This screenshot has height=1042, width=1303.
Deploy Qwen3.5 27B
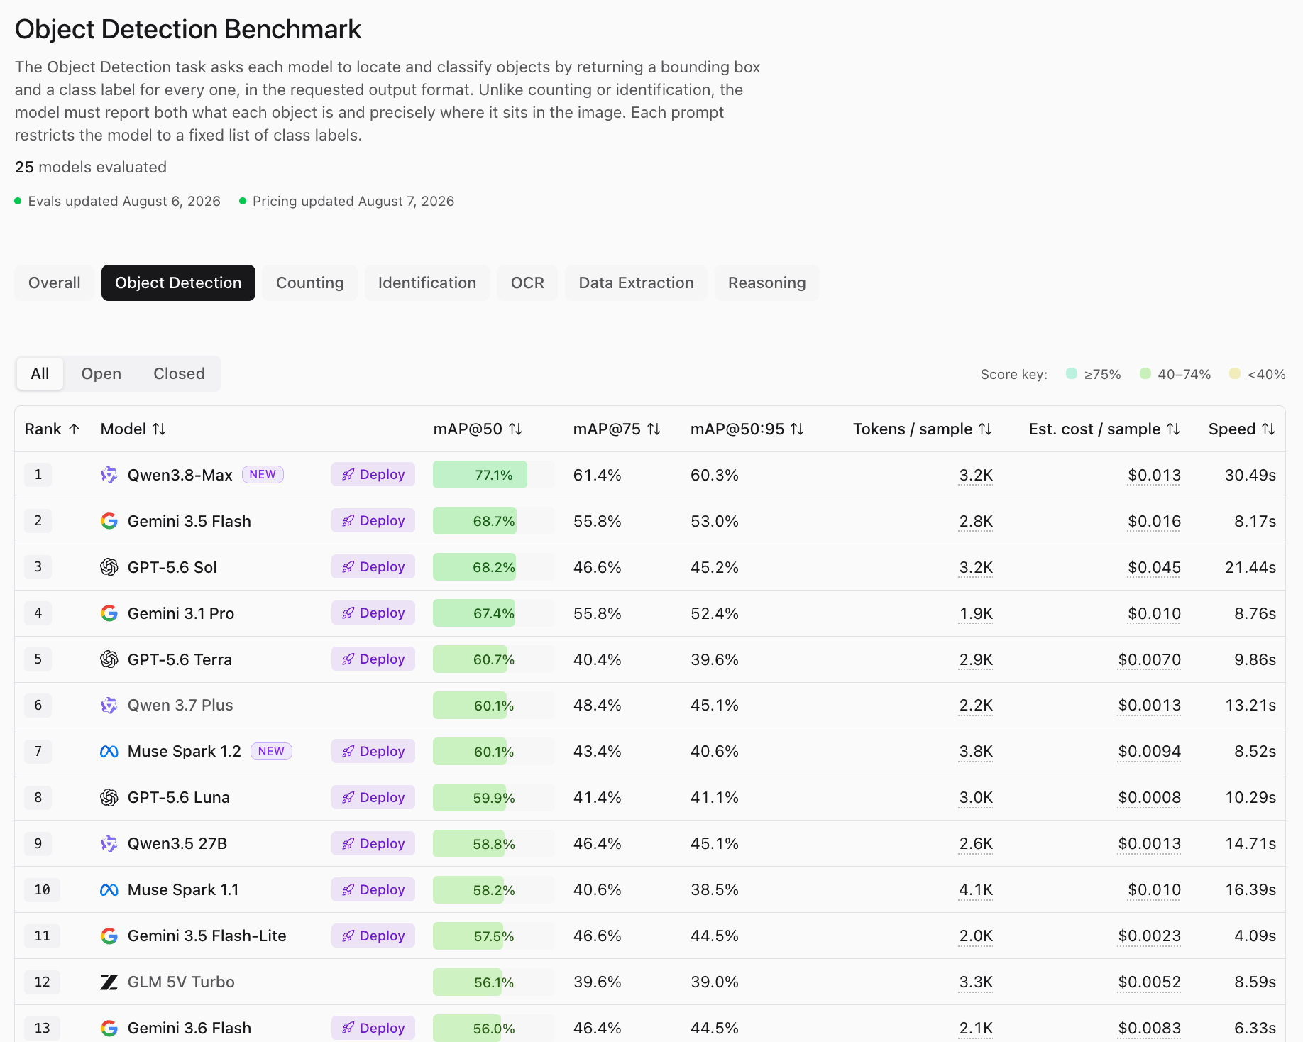click(373, 844)
